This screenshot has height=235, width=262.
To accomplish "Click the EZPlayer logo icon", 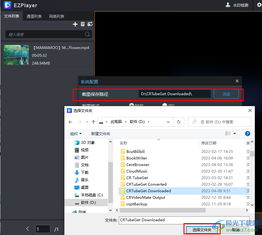I will (x=8, y=5).
